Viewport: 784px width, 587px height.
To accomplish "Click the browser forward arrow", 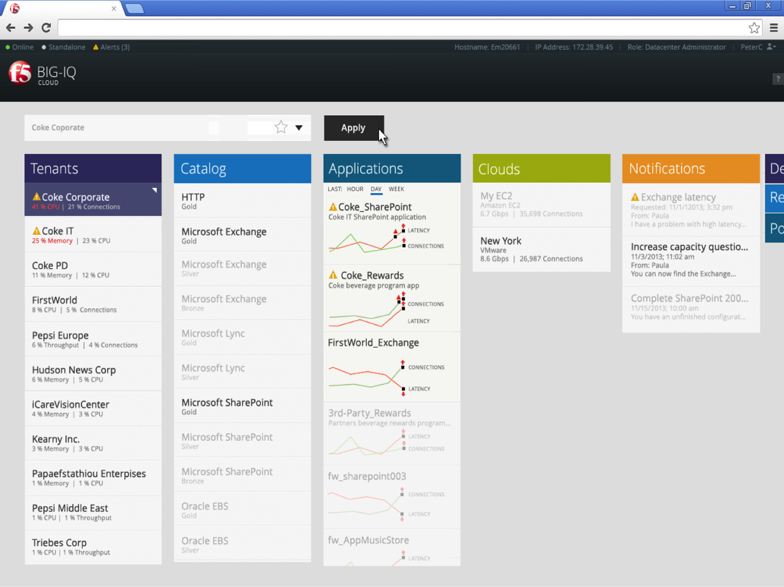I will point(28,28).
